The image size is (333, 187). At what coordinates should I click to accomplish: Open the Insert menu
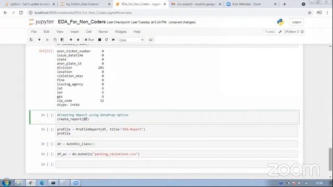point(74,32)
